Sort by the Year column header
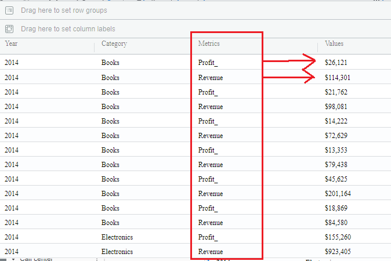 (11, 43)
